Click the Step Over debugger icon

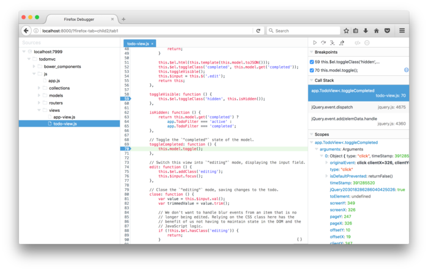[323, 43]
